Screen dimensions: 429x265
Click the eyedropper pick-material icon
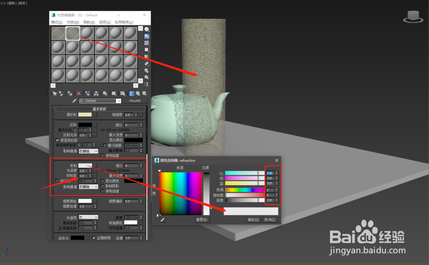[x=75, y=101]
